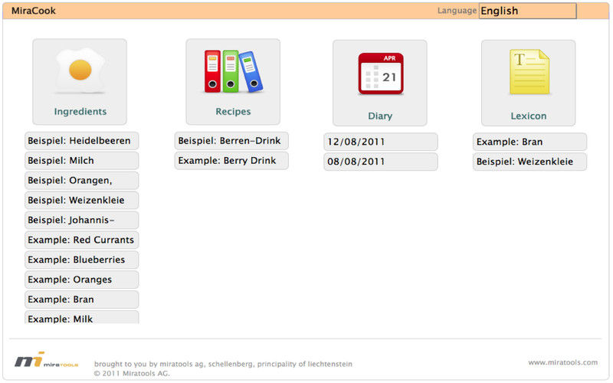Select ingredient Beispiel: Heidelbeeren

[82, 141]
